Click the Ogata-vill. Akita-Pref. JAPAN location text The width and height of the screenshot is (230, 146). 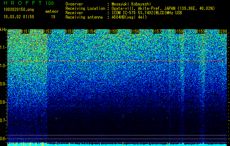point(163,8)
